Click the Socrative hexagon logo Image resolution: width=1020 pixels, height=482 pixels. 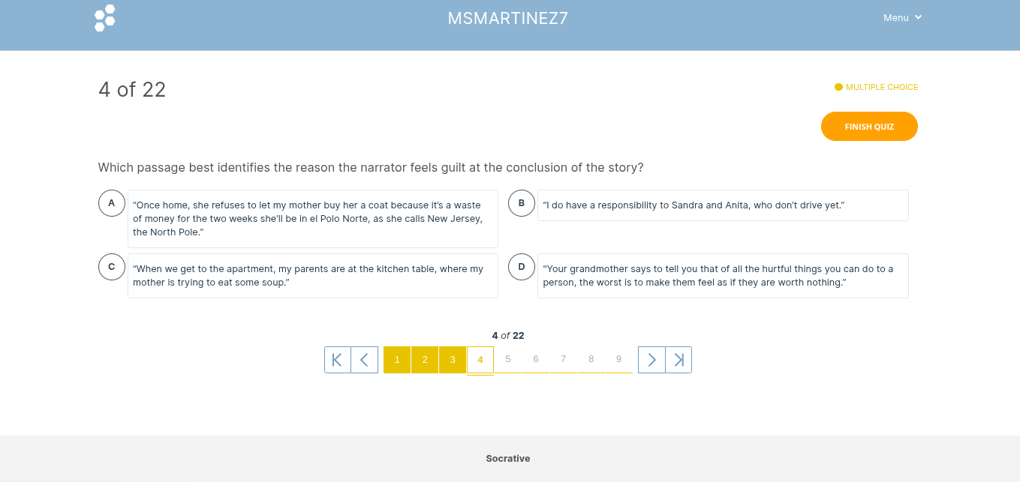coord(105,18)
